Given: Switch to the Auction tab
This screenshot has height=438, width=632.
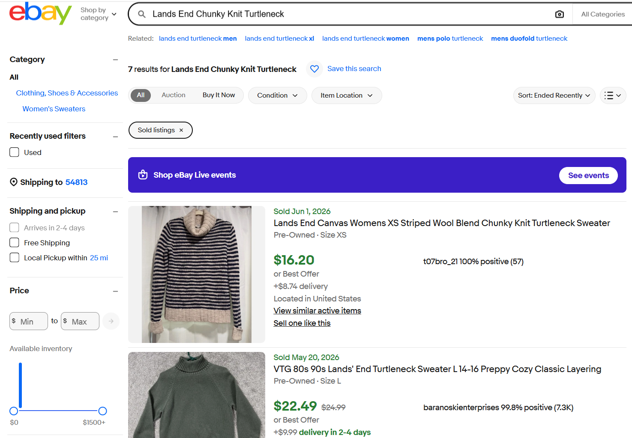Looking at the screenshot, I should point(174,95).
